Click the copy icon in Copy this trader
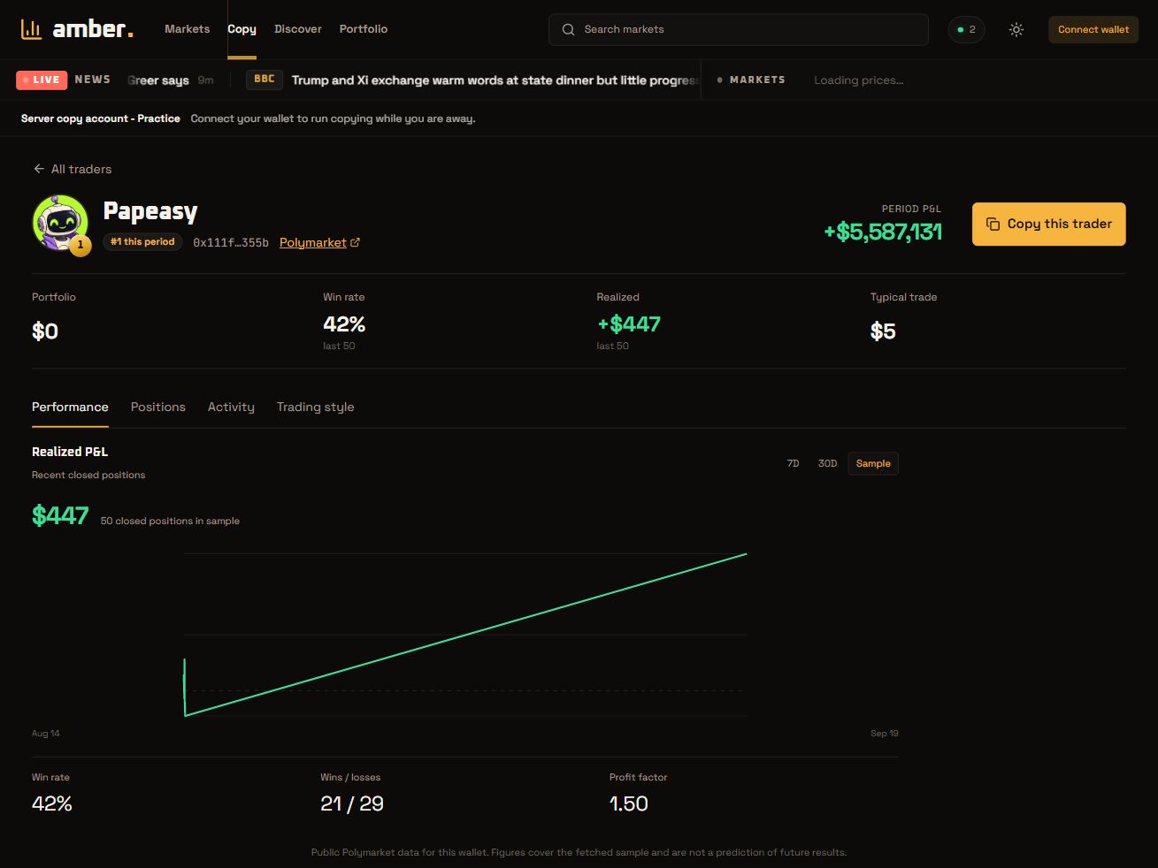1158x868 pixels. [993, 224]
